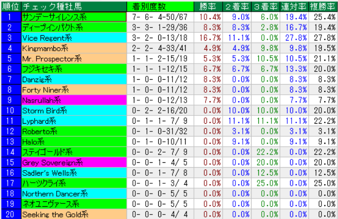Click the 複勝率 column header
The height and width of the screenshot is (219, 338).
click(323, 6)
